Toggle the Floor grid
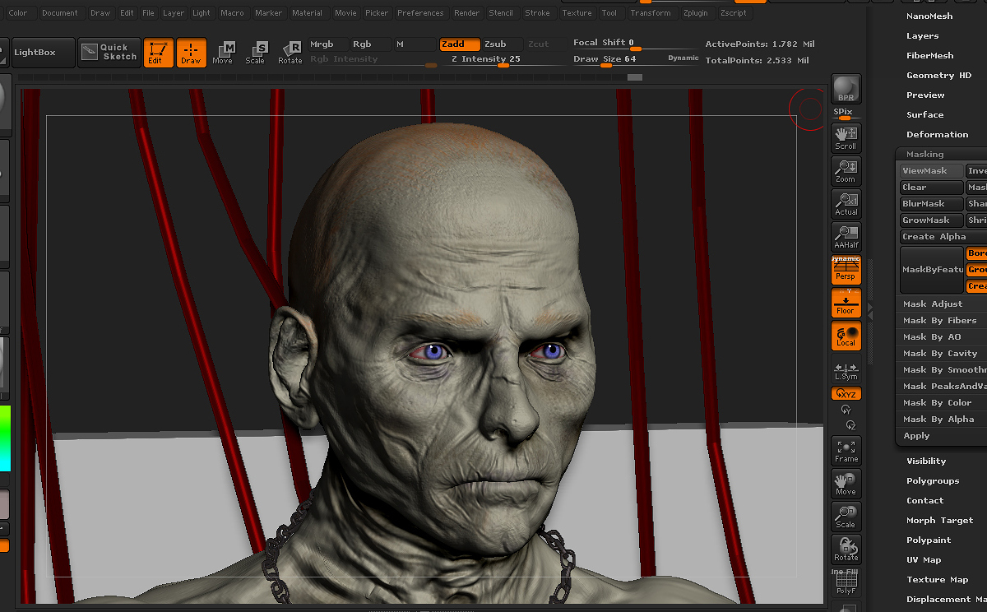987x612 pixels. (x=846, y=303)
